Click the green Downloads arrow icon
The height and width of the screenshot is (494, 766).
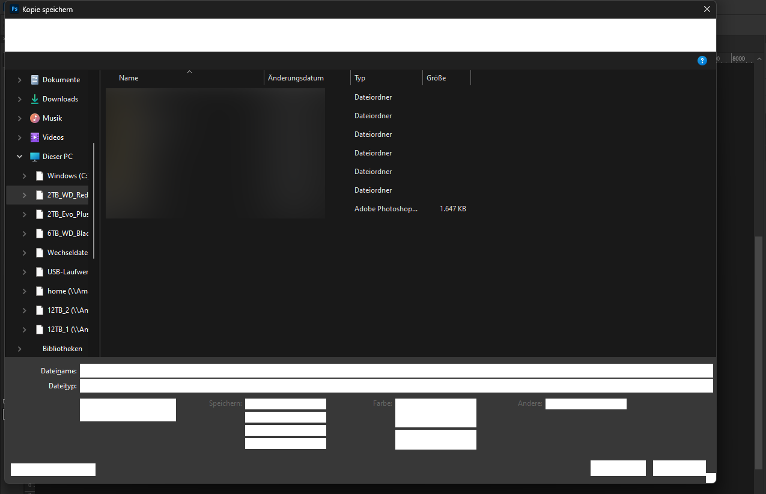pyautogui.click(x=35, y=99)
